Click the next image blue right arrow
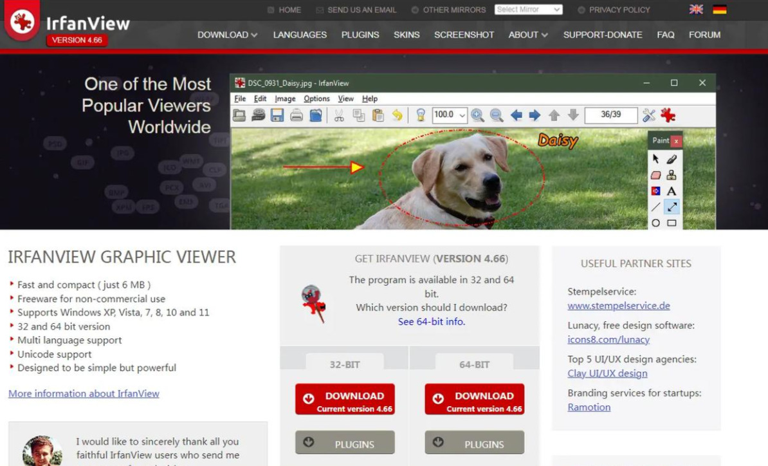The image size is (768, 466). (535, 115)
